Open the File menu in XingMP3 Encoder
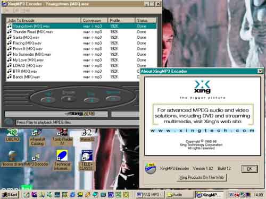Image resolution: width=266 pixels, height=199 pixels. click(x=6, y=11)
